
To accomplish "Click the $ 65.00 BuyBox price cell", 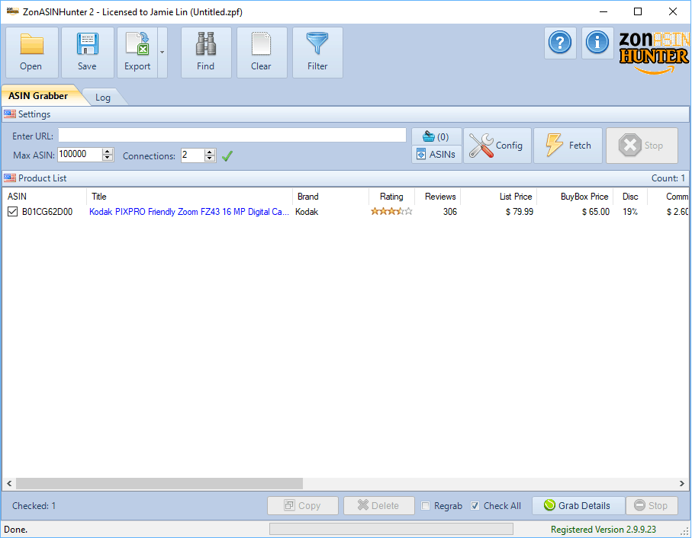I will [x=596, y=212].
